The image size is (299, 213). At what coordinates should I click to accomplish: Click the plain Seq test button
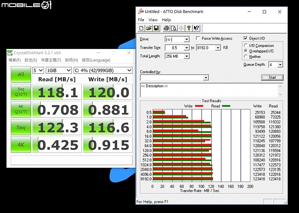click(x=21, y=127)
